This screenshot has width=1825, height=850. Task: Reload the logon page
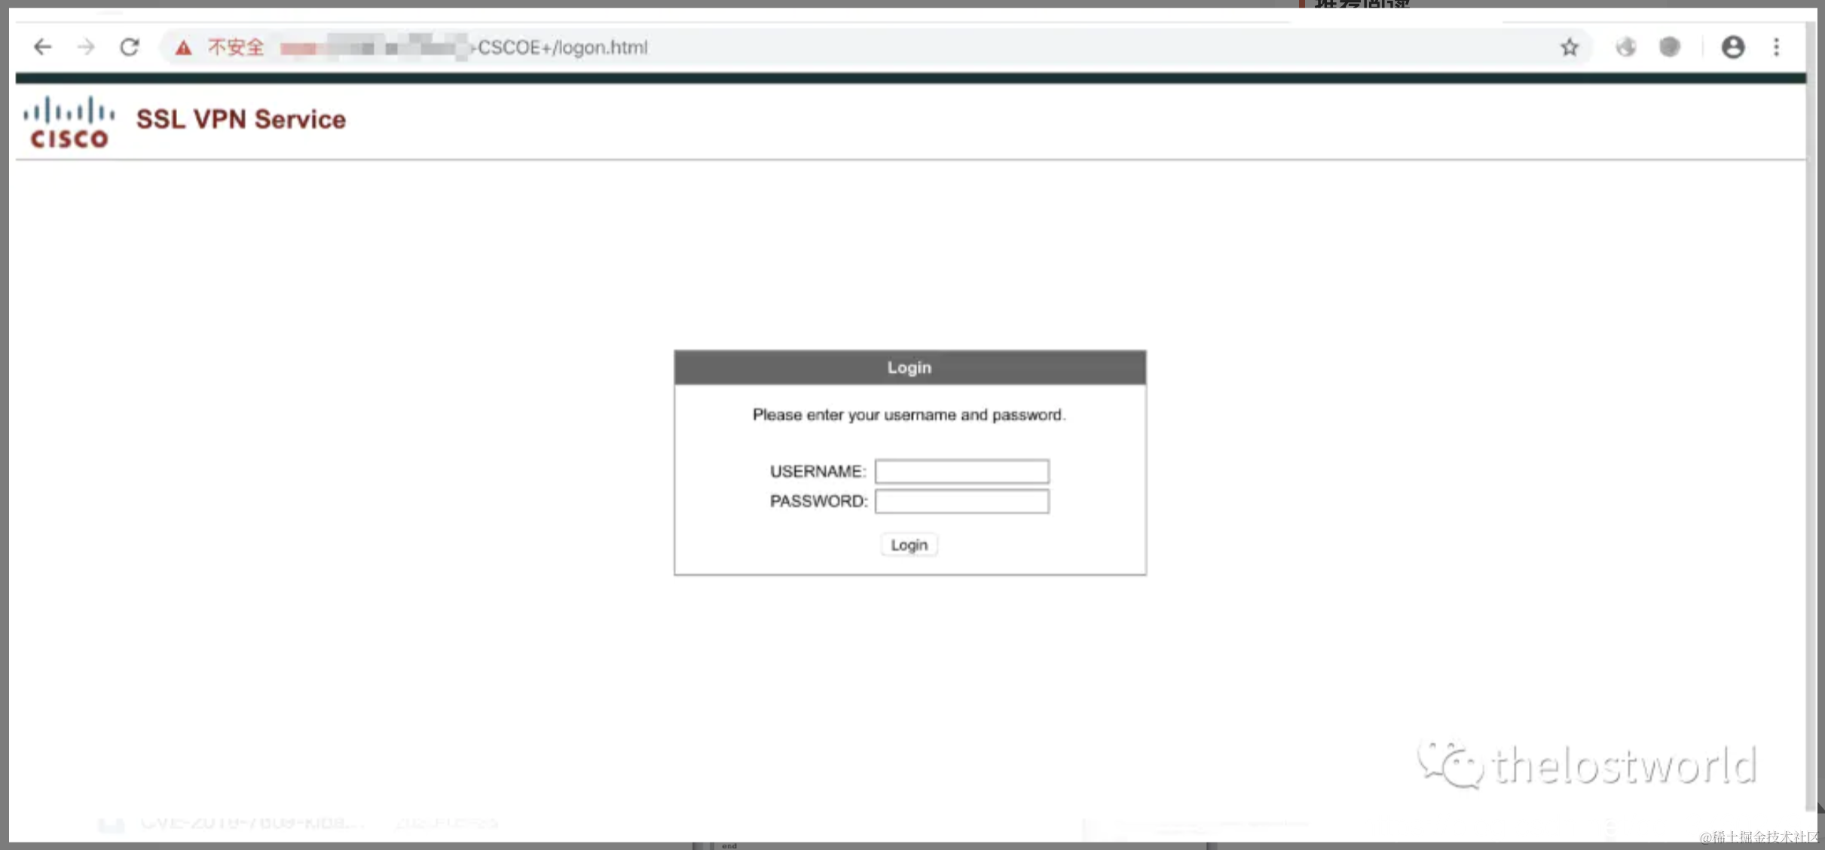(x=130, y=47)
